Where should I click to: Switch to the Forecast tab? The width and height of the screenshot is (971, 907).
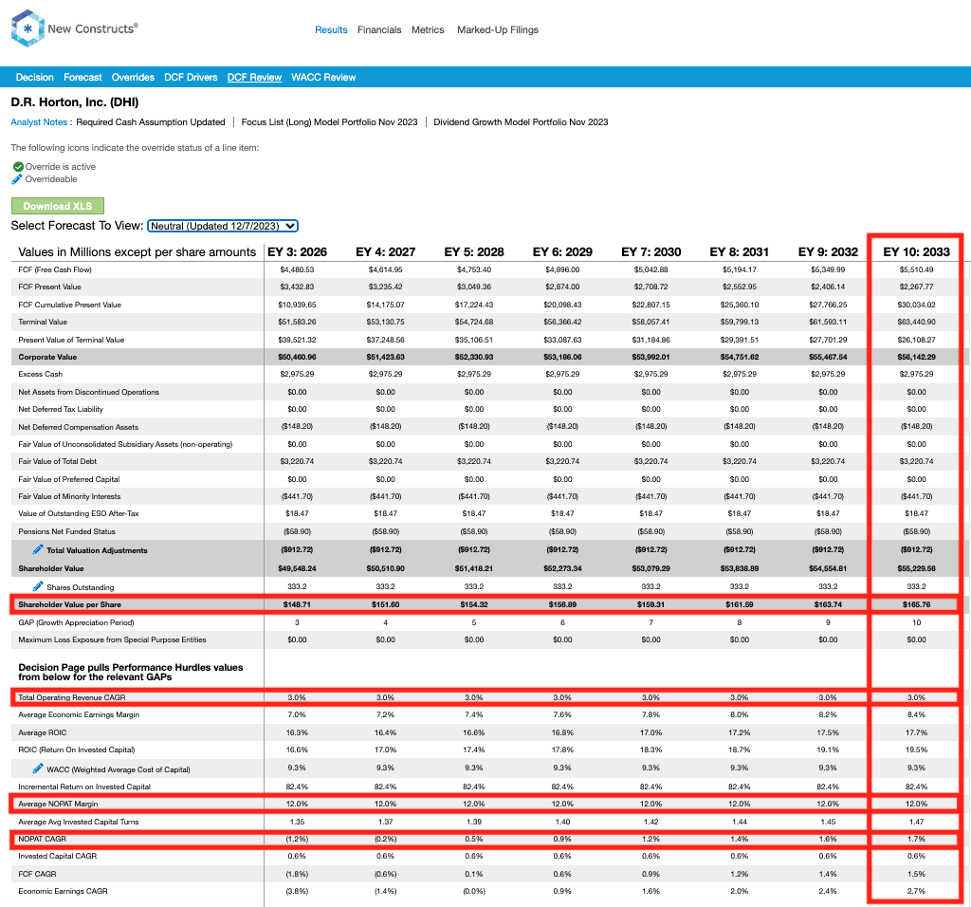click(x=82, y=78)
